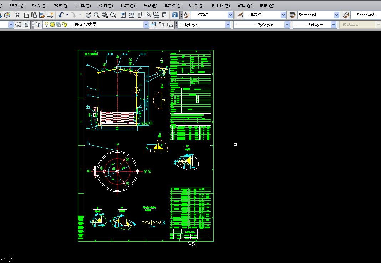Open the QuickCalc calculator icon
This screenshot has height=263, width=381.
164,15
